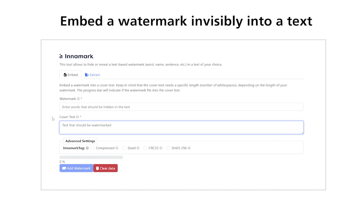Click the info icon beside Watermark
Screen dimensions: 363x204
[79, 99]
